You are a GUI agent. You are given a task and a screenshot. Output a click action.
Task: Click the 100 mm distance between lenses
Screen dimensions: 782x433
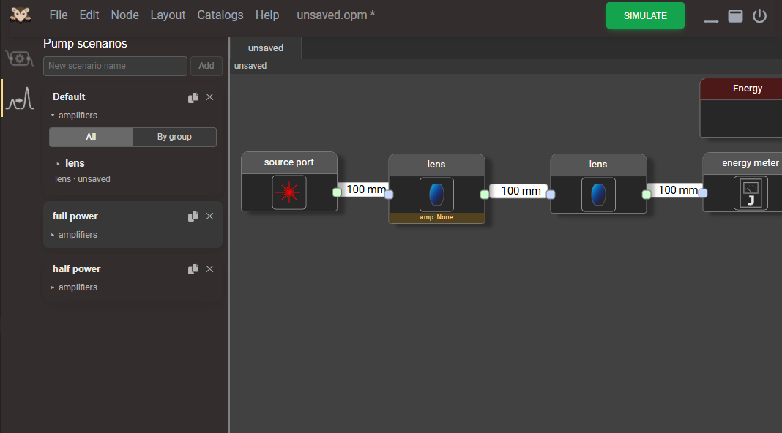tap(518, 191)
